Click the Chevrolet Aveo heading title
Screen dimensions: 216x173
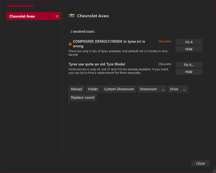pos(93,16)
